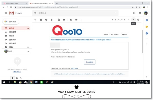Go to older message arrow
Image resolution: width=153 pixels, height=100 pixels.
coord(133,20)
